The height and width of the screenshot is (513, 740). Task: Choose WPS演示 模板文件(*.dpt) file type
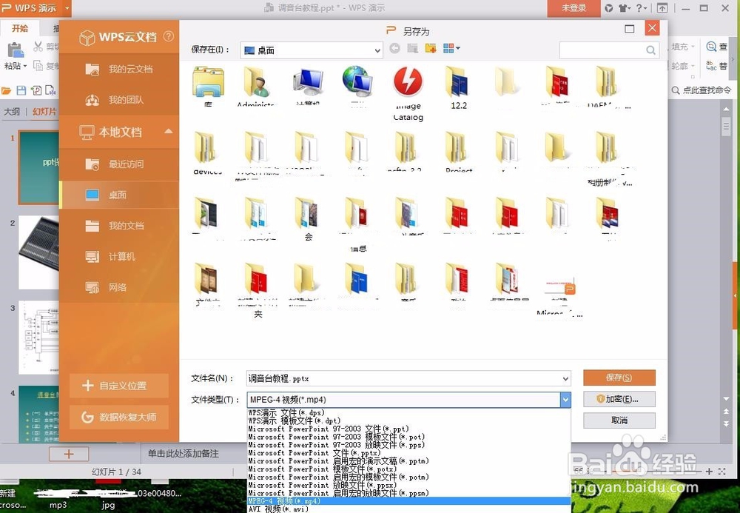pos(408,420)
